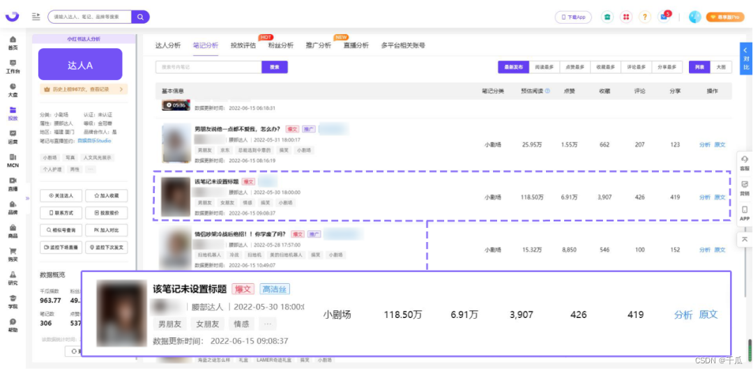This screenshot has width=753, height=371.
Task: Open the 首页 home icon in sidebar
Action: pos(13,43)
